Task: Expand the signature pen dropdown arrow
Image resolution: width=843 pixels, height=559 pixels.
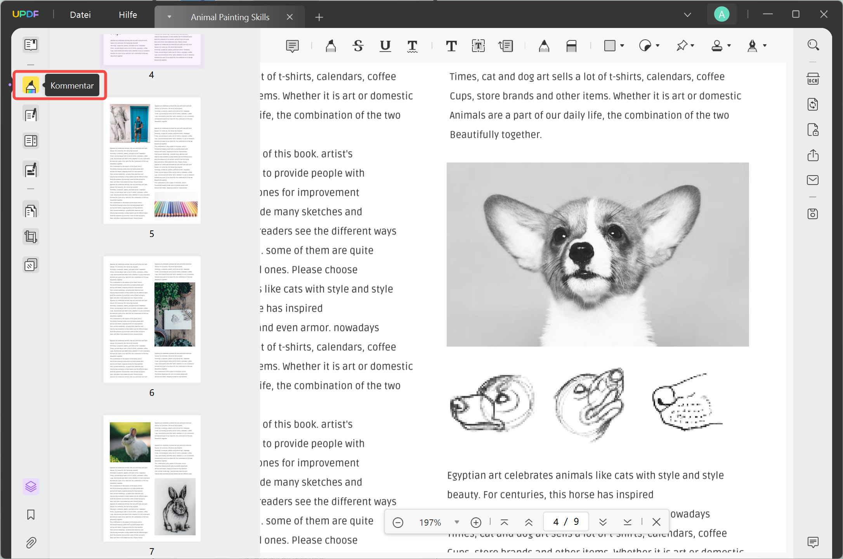Action: point(765,46)
